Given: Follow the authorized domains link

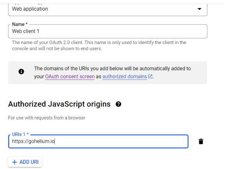Looking at the screenshot, I should 125,76.
